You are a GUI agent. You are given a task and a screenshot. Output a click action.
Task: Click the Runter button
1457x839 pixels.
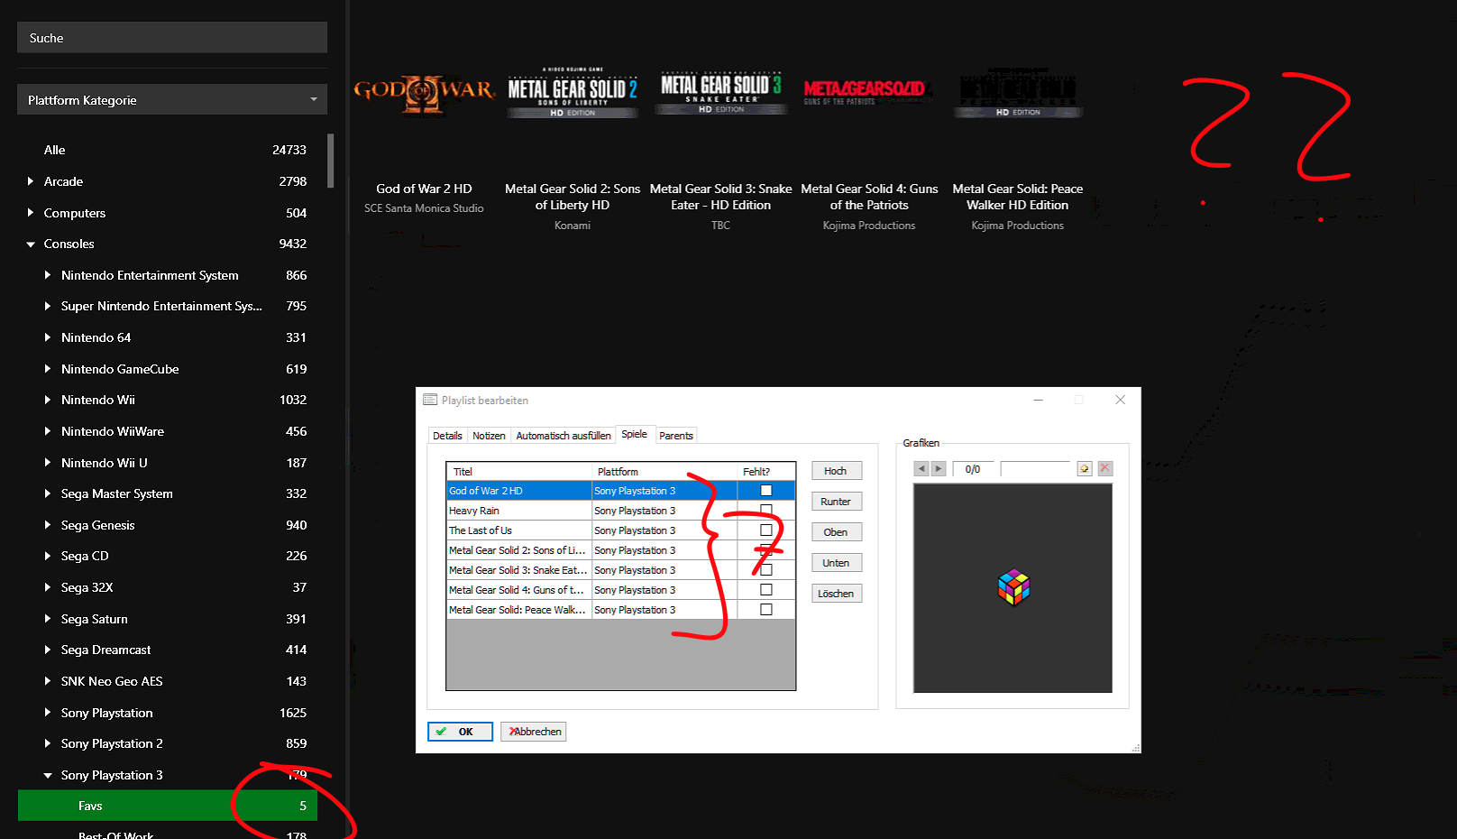tap(836, 502)
